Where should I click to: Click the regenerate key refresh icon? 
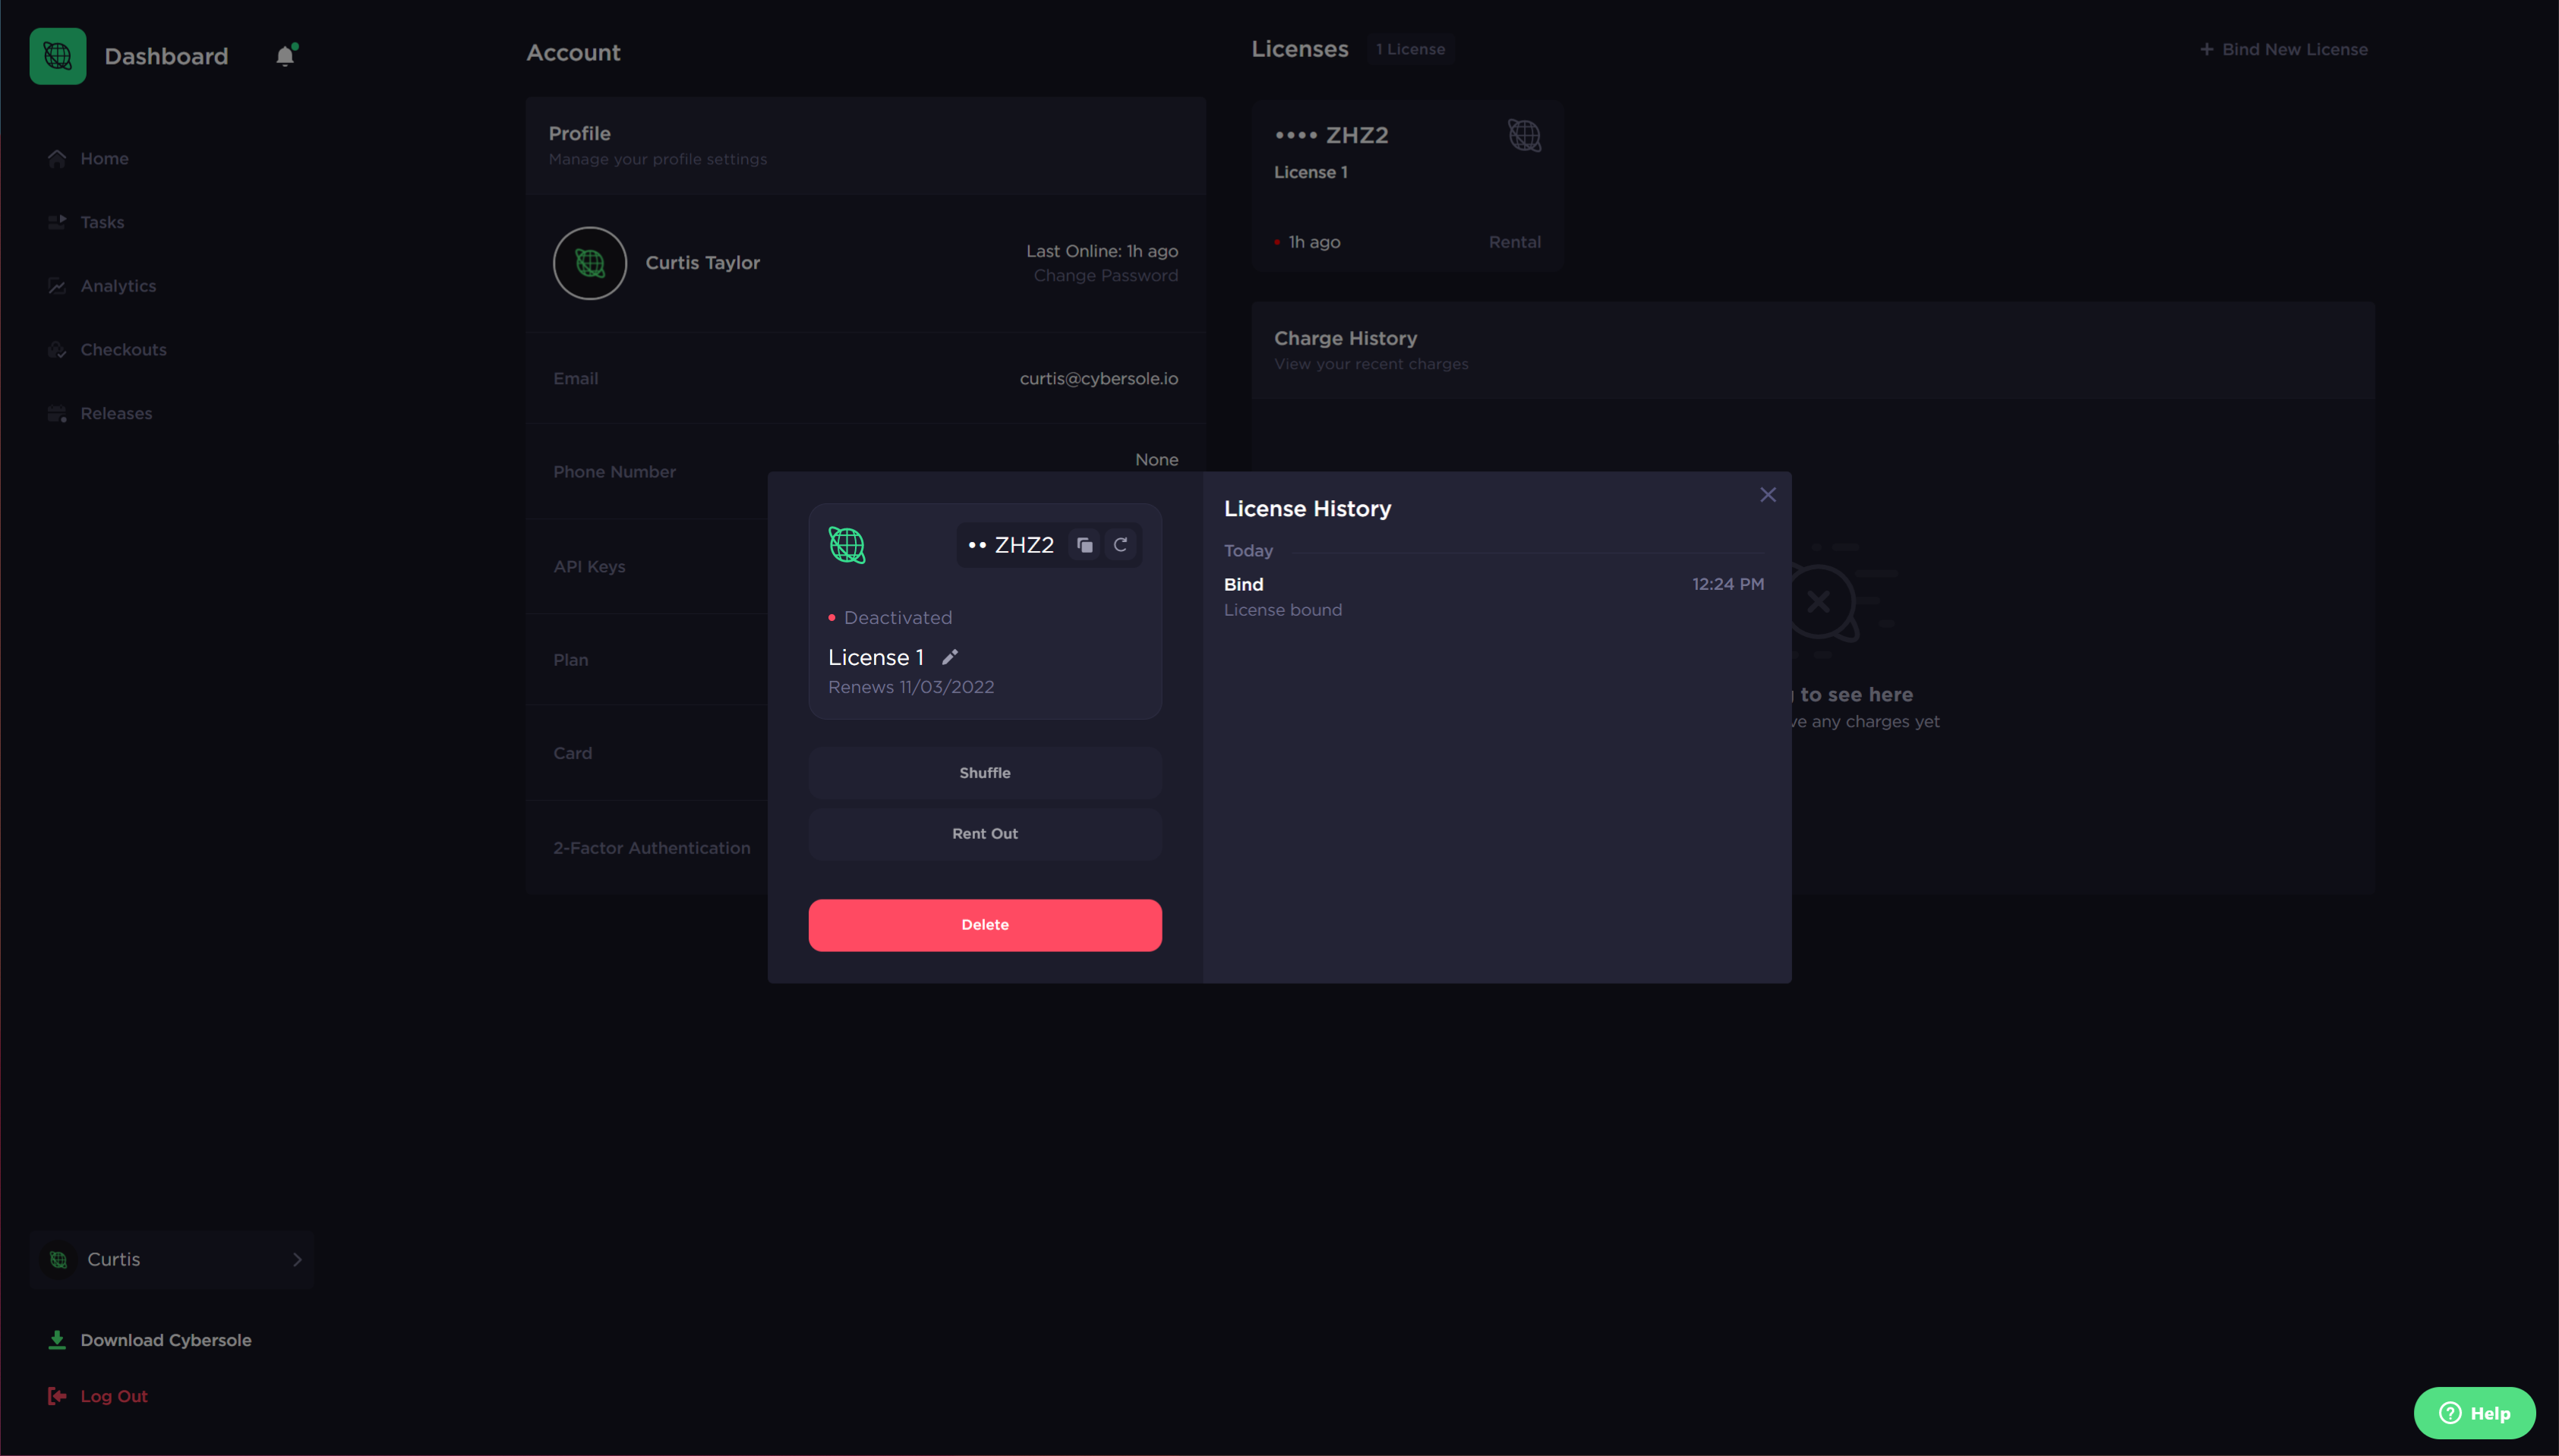coord(1120,545)
